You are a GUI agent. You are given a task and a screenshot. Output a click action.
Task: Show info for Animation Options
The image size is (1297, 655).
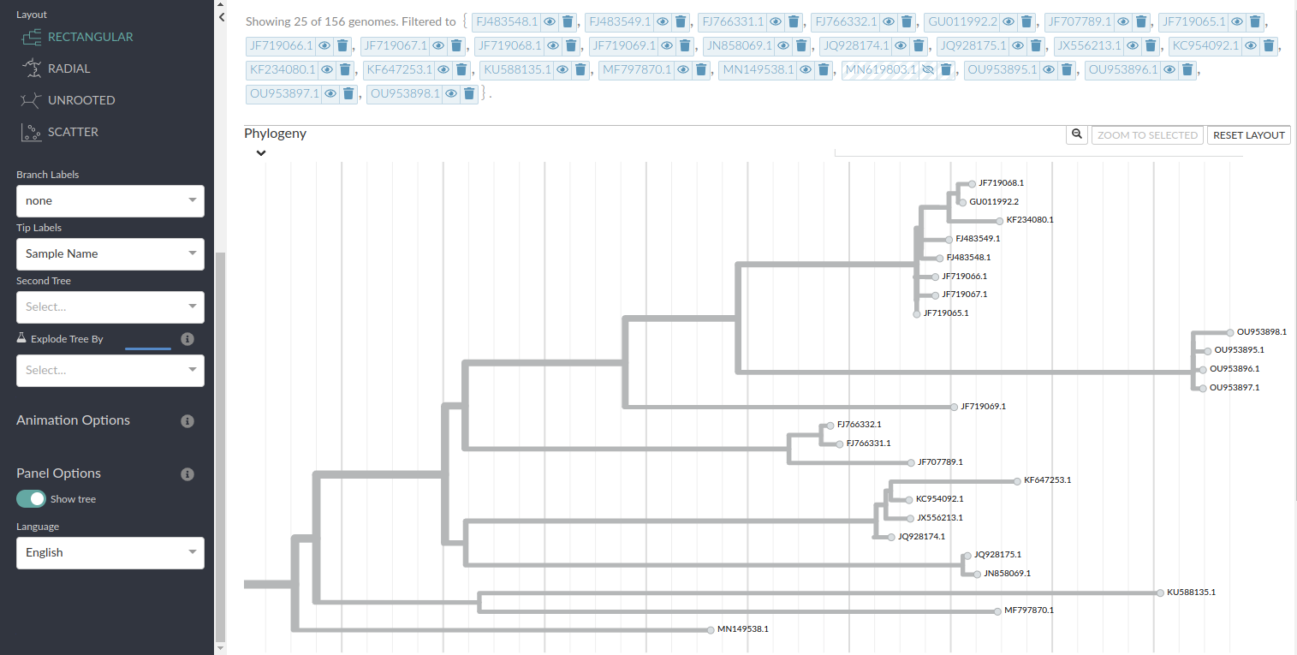[x=187, y=421]
